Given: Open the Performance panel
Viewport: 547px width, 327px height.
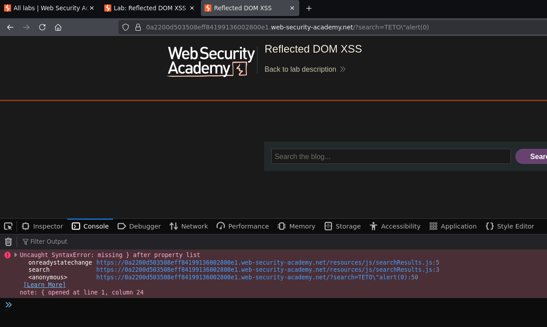Looking at the screenshot, I should (x=242, y=226).
